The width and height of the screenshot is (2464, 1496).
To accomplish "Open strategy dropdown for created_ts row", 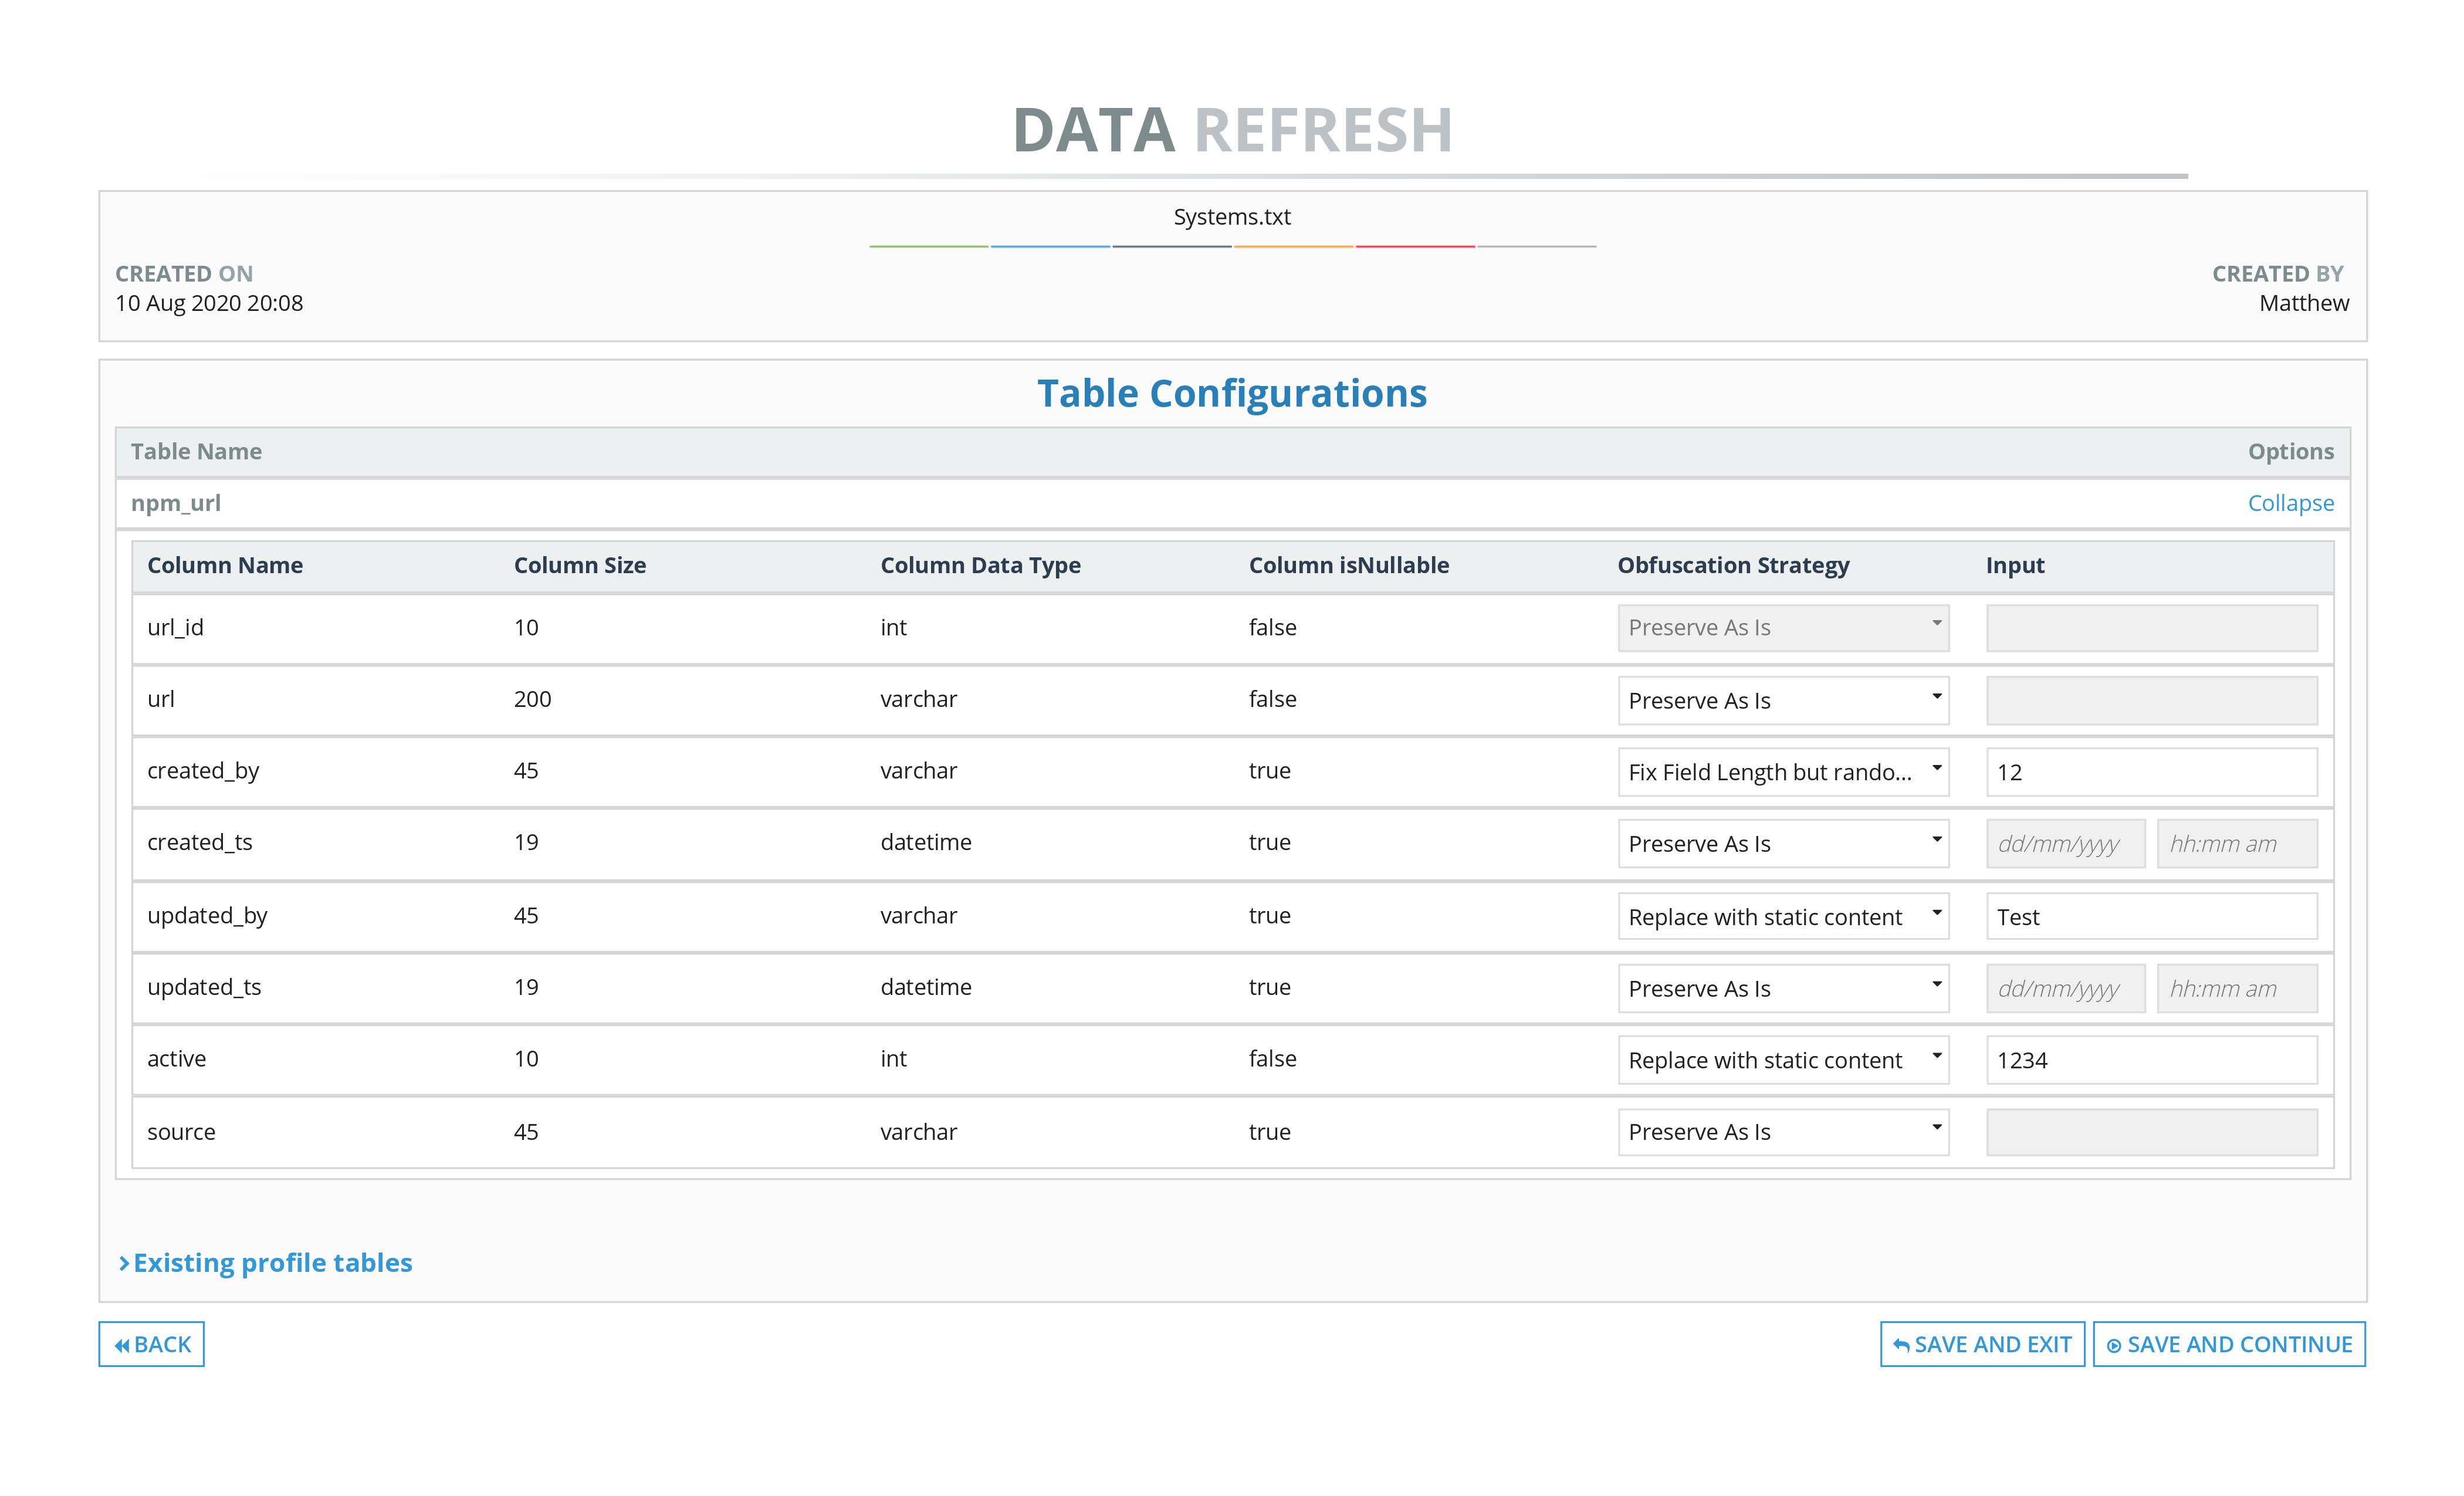I will [x=1782, y=844].
